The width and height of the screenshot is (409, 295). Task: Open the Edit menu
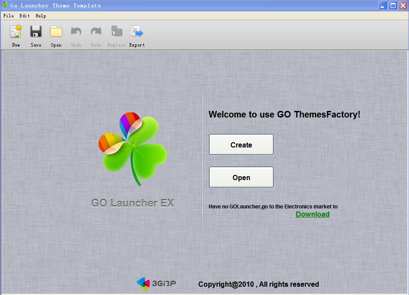coord(24,16)
